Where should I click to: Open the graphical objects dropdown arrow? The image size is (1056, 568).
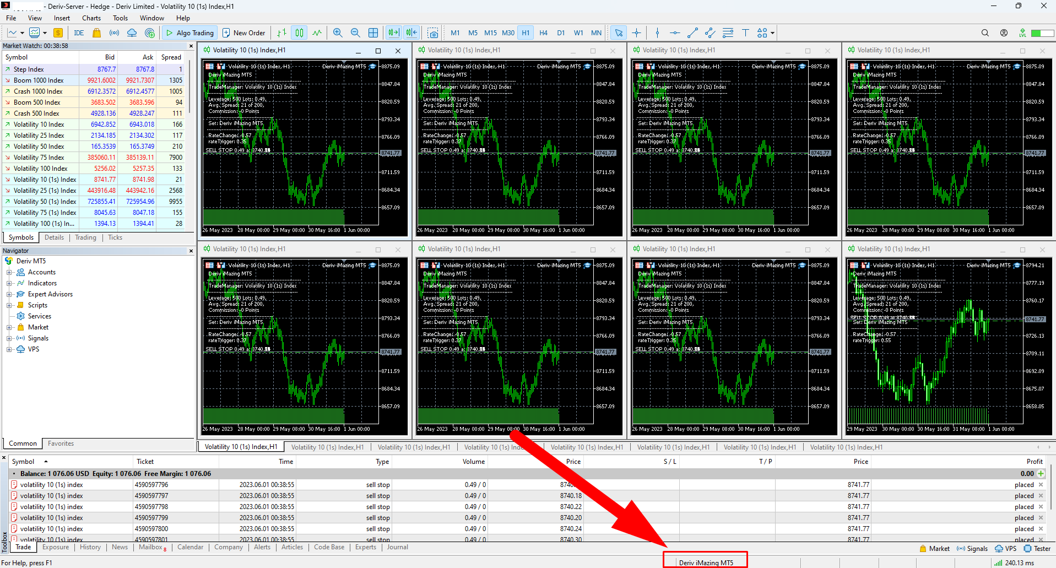[x=772, y=33]
